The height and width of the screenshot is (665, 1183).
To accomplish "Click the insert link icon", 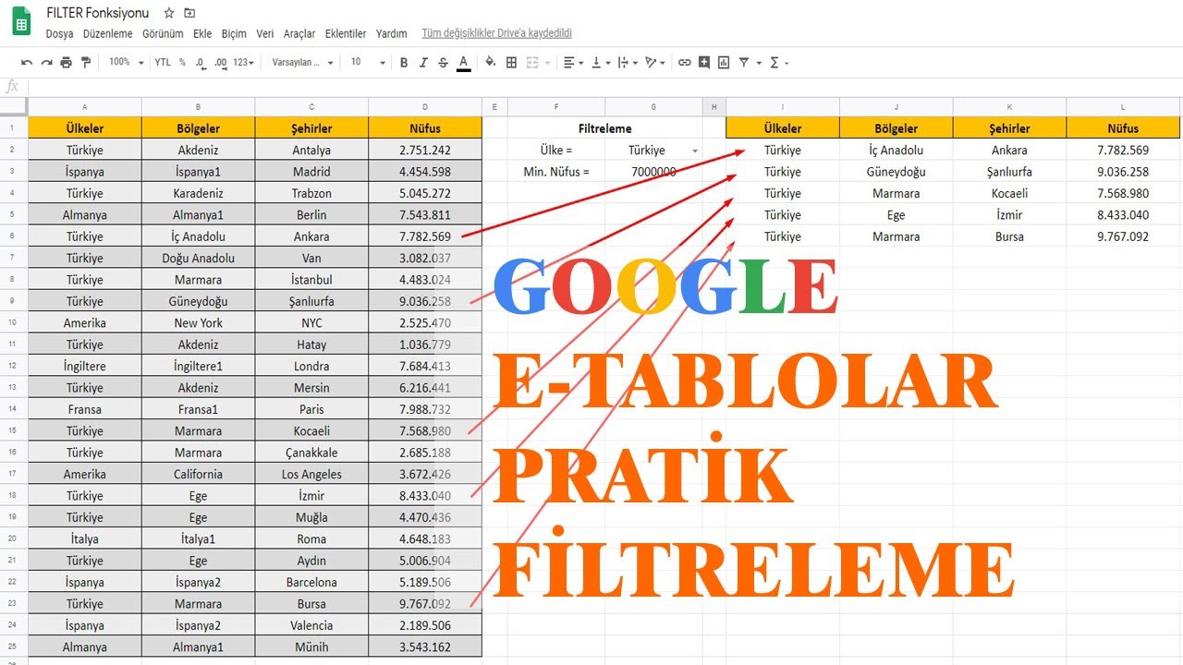I will point(684,63).
